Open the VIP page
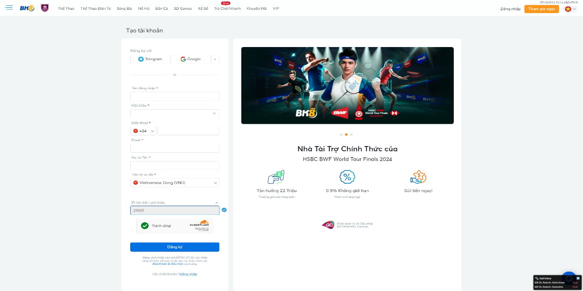Image resolution: width=583 pixels, height=291 pixels. (x=276, y=9)
